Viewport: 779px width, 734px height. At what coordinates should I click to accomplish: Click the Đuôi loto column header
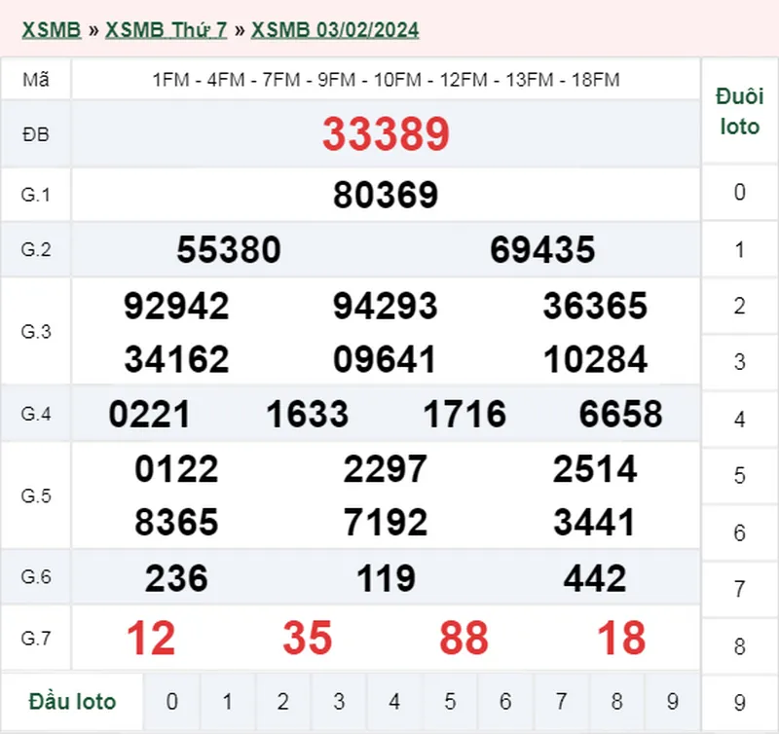737,110
